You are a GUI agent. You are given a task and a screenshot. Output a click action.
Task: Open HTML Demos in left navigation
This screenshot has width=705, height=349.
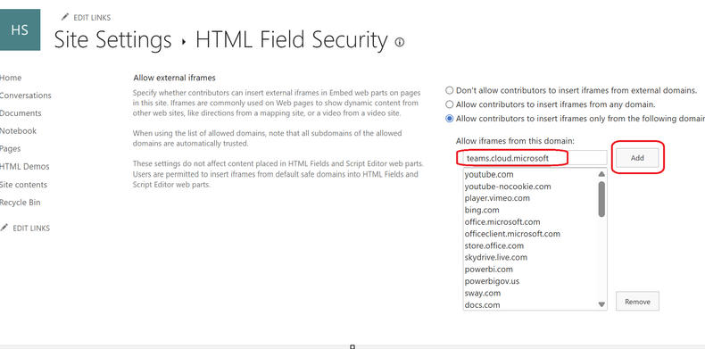[25, 166]
